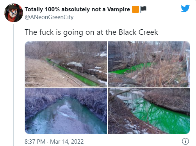Open bottom-left photo of bluish creek
This screenshot has width=196, height=146.
pos(66,111)
